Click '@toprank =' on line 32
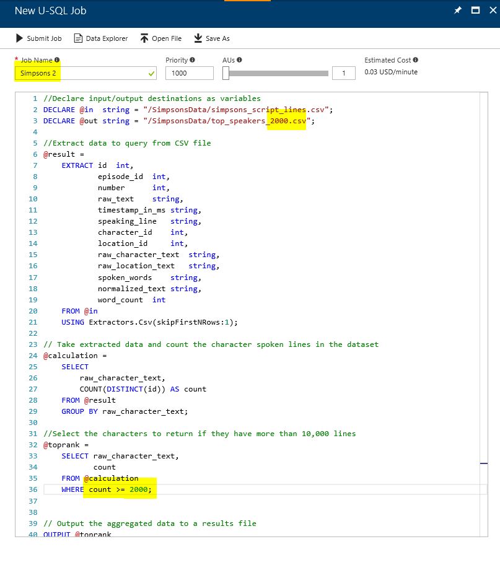This screenshot has width=500, height=565. point(66,445)
